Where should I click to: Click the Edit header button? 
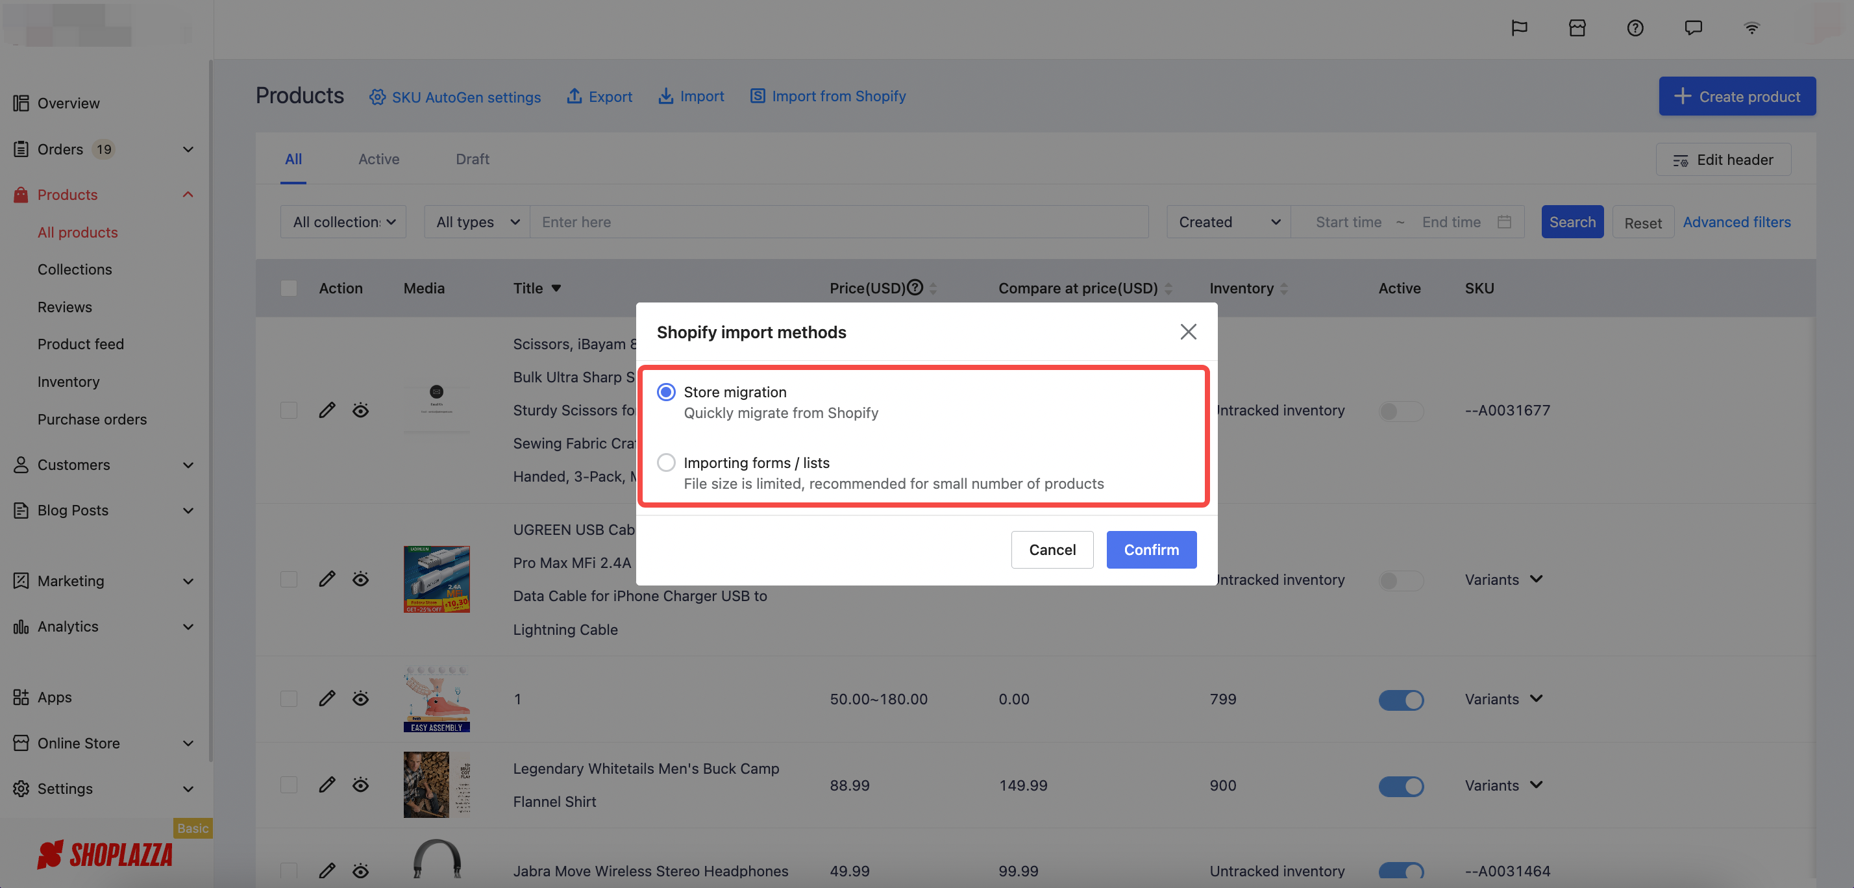pos(1723,160)
